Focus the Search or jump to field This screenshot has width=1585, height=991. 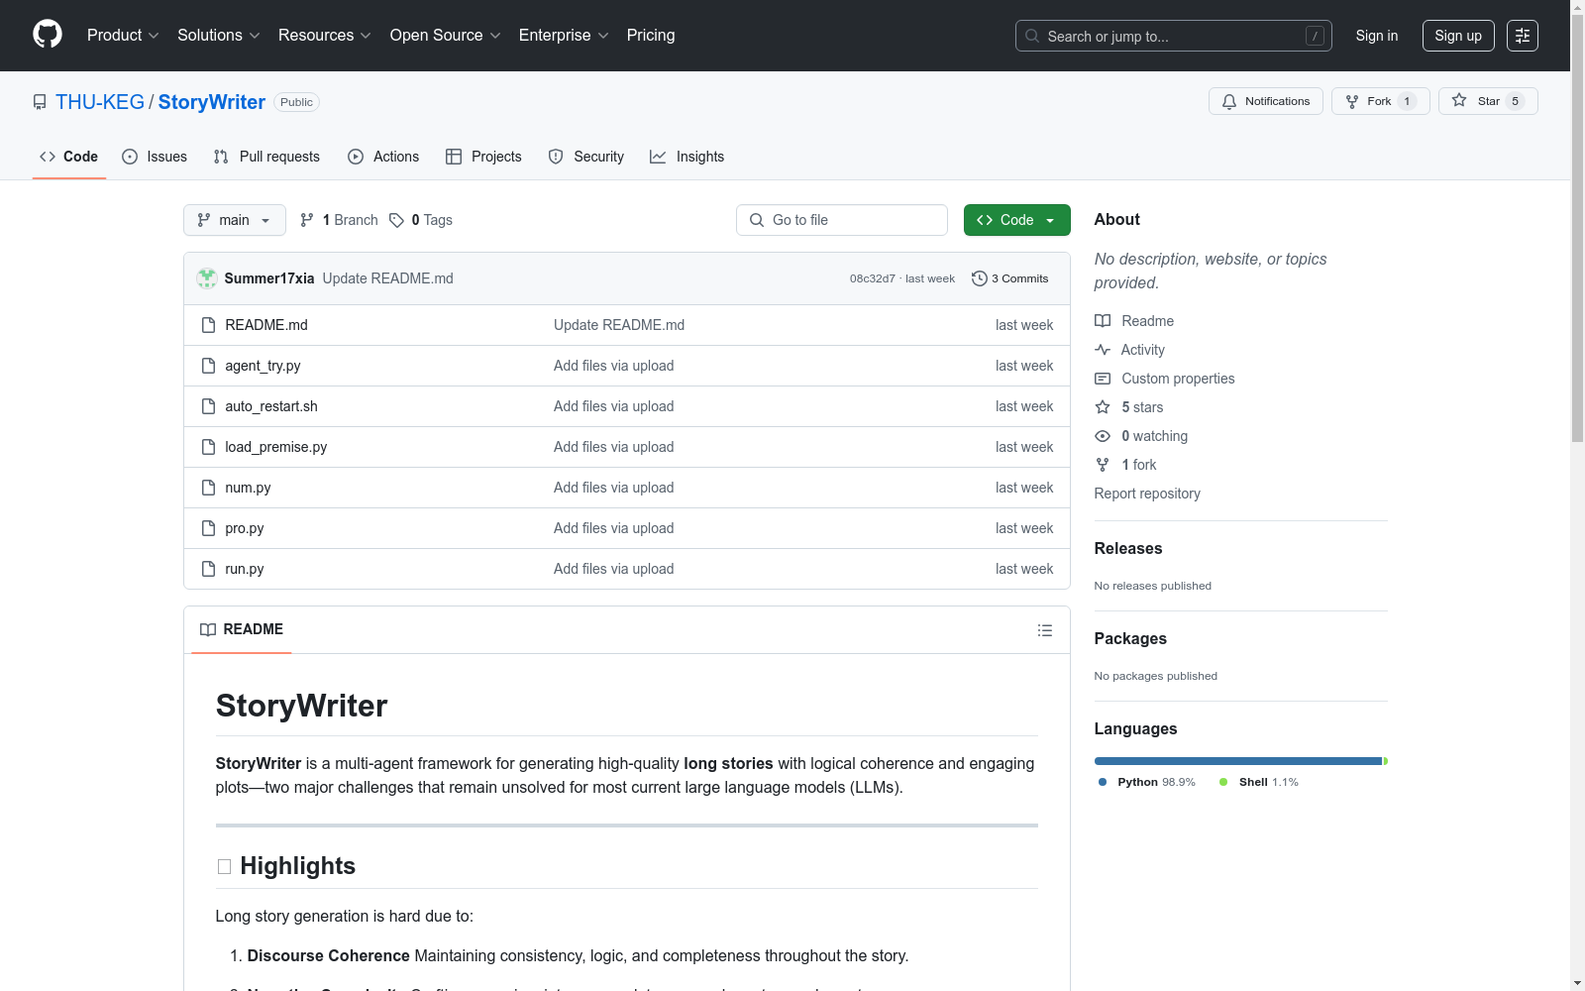pos(1174,36)
